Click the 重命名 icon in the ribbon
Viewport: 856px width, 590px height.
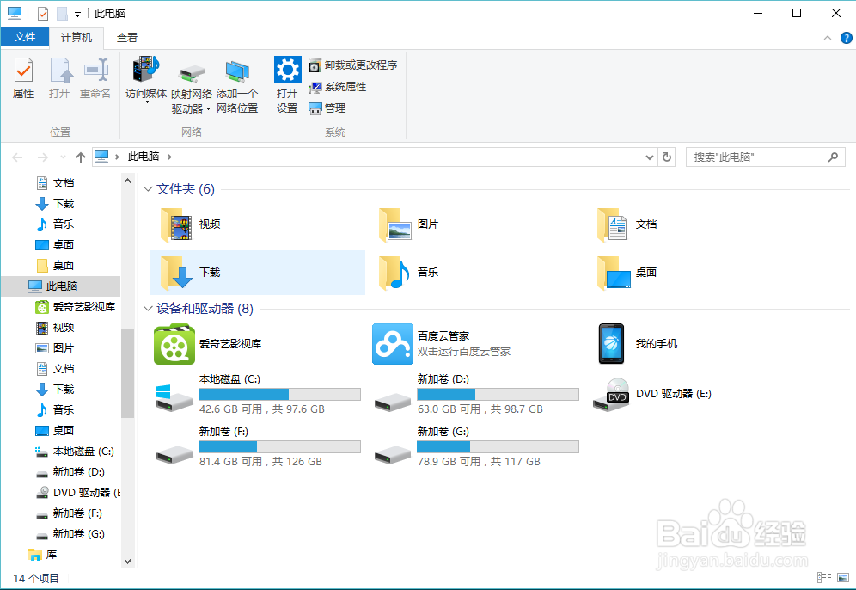(x=95, y=77)
